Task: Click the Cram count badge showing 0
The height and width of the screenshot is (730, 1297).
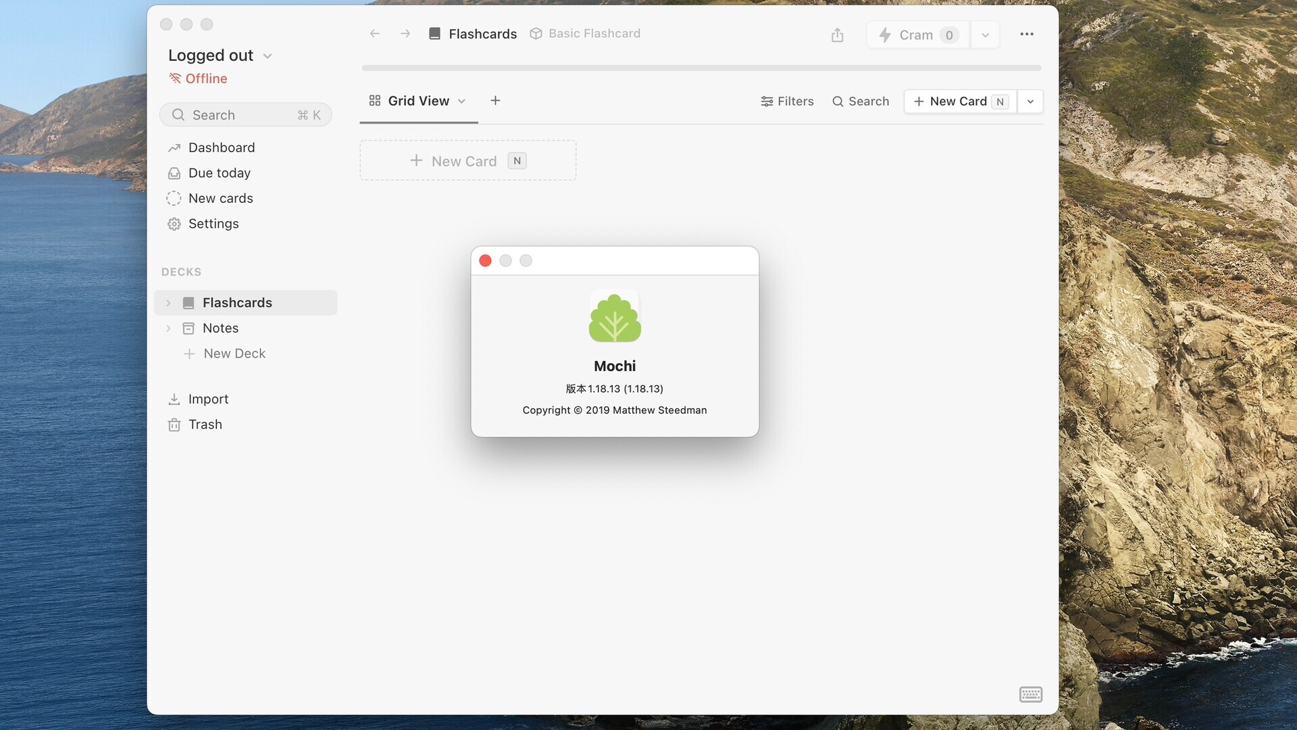Action: point(949,35)
